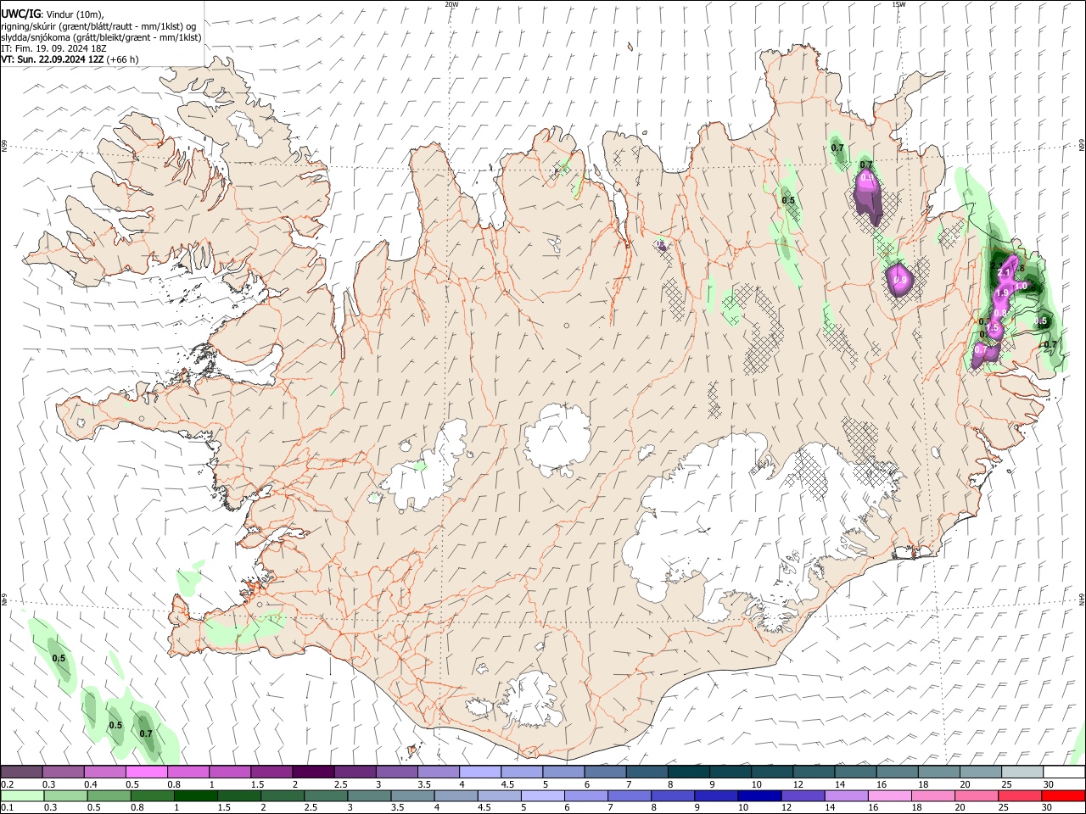Screen dimensions: 1086x814
Task: Click the white Hofsjökull glacier in central Iceland
Action: [x=557, y=439]
